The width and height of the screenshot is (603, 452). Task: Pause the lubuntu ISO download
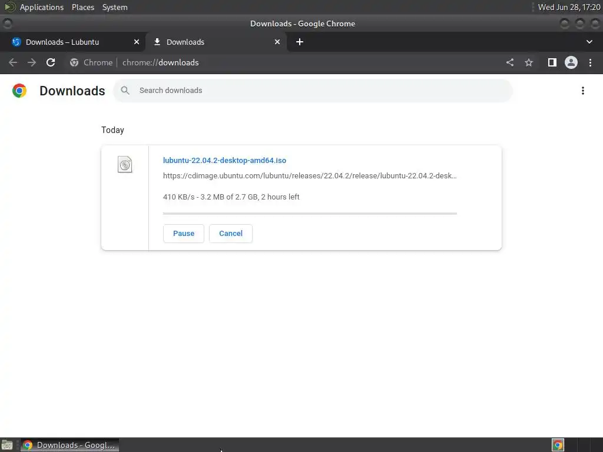click(x=184, y=234)
